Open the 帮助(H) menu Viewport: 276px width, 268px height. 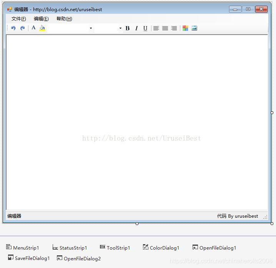(64, 19)
